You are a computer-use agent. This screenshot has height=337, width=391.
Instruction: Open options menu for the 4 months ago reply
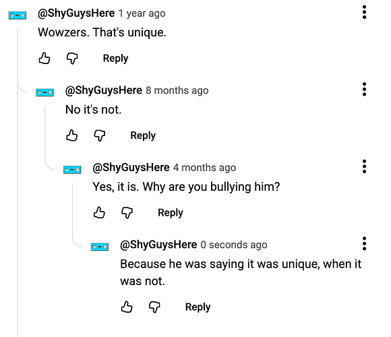click(x=364, y=166)
